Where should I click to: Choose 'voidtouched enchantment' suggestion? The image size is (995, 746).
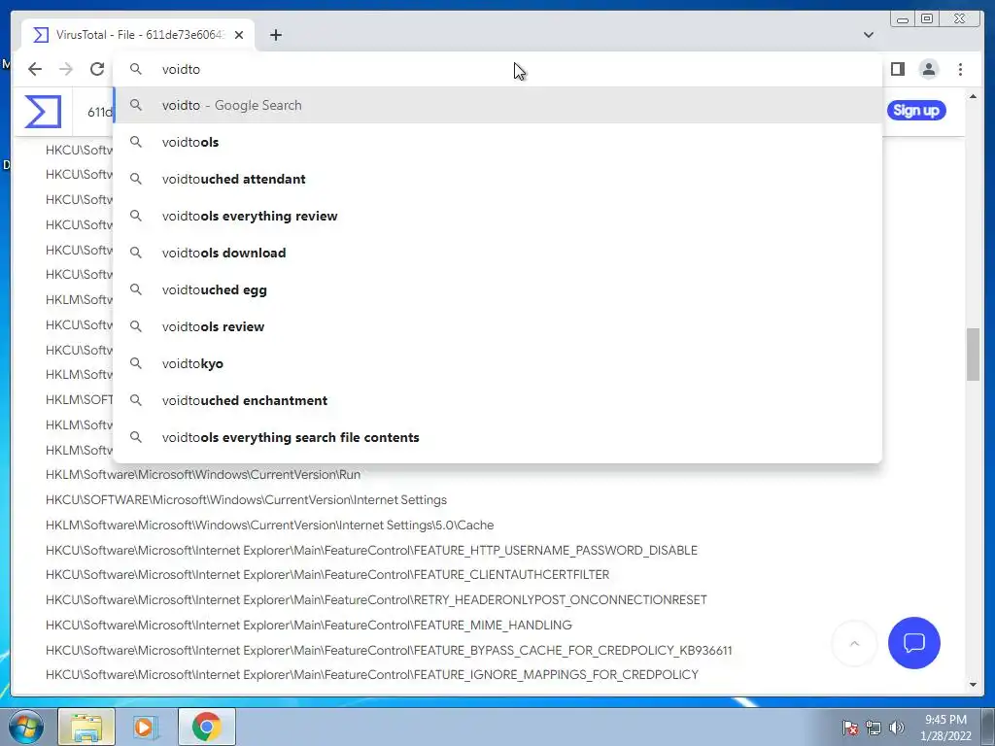click(497, 400)
